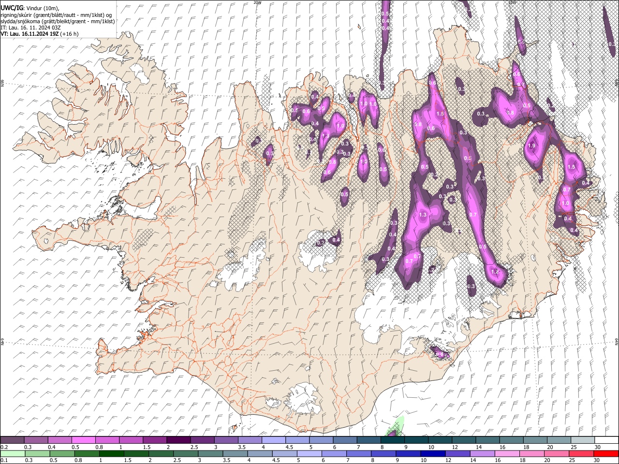
Task: Click the '(+16 h)' forecast offset text
Action: (70, 34)
